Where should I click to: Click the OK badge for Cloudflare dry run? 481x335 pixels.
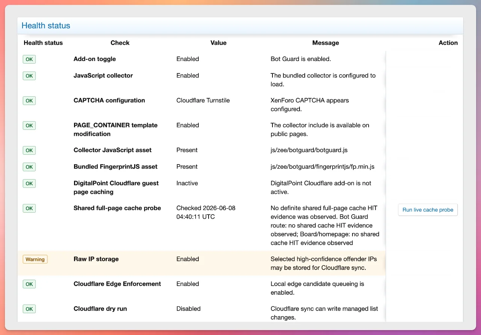29,309
